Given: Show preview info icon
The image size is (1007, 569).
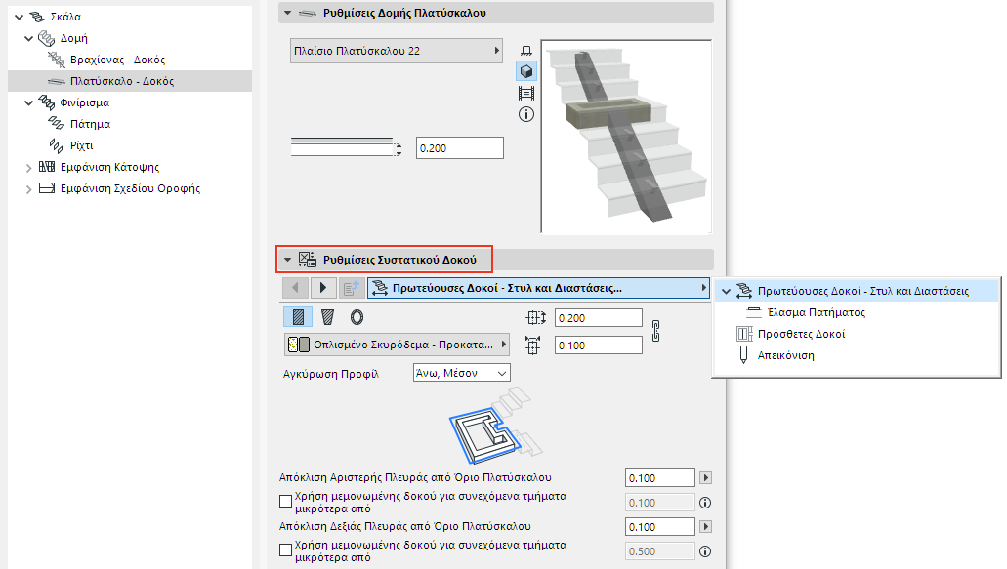Looking at the screenshot, I should click(x=526, y=115).
